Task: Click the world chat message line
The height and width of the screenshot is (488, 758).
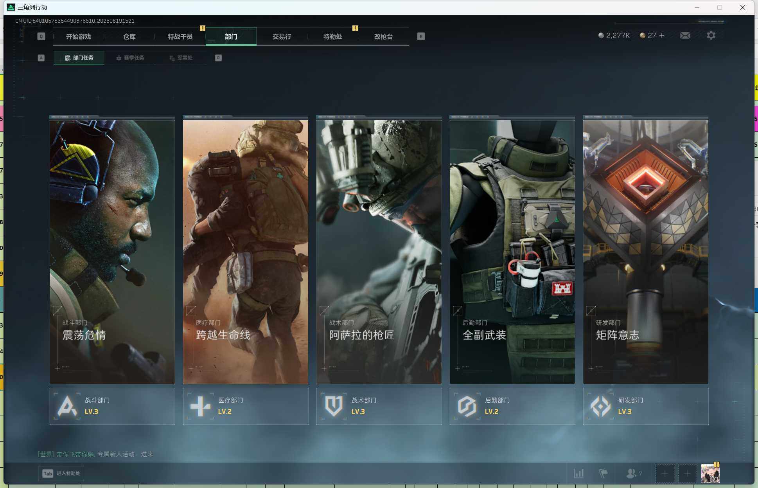Action: coord(95,454)
